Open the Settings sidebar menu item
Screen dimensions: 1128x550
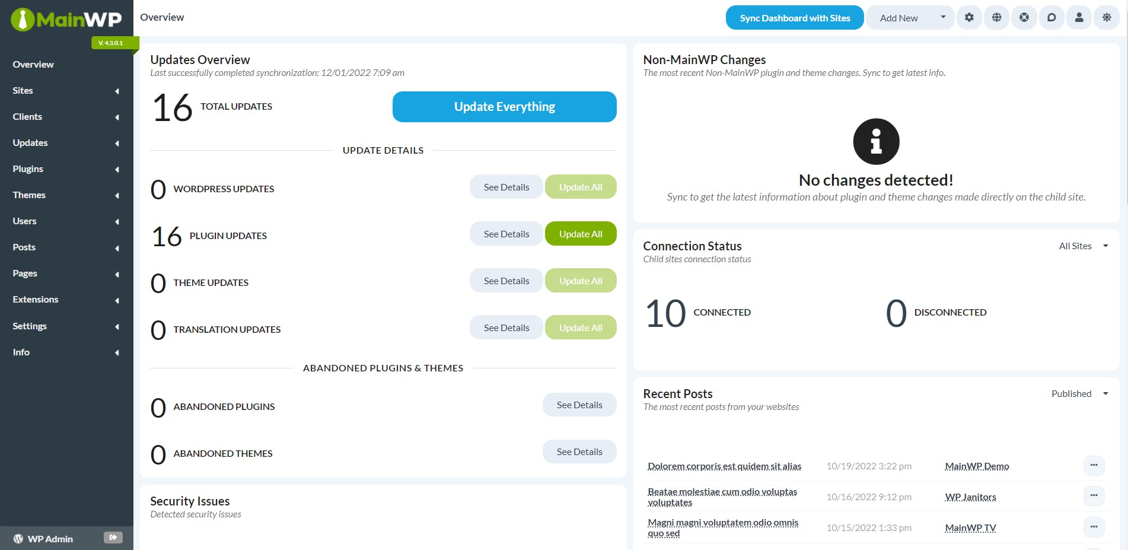pyautogui.click(x=66, y=326)
